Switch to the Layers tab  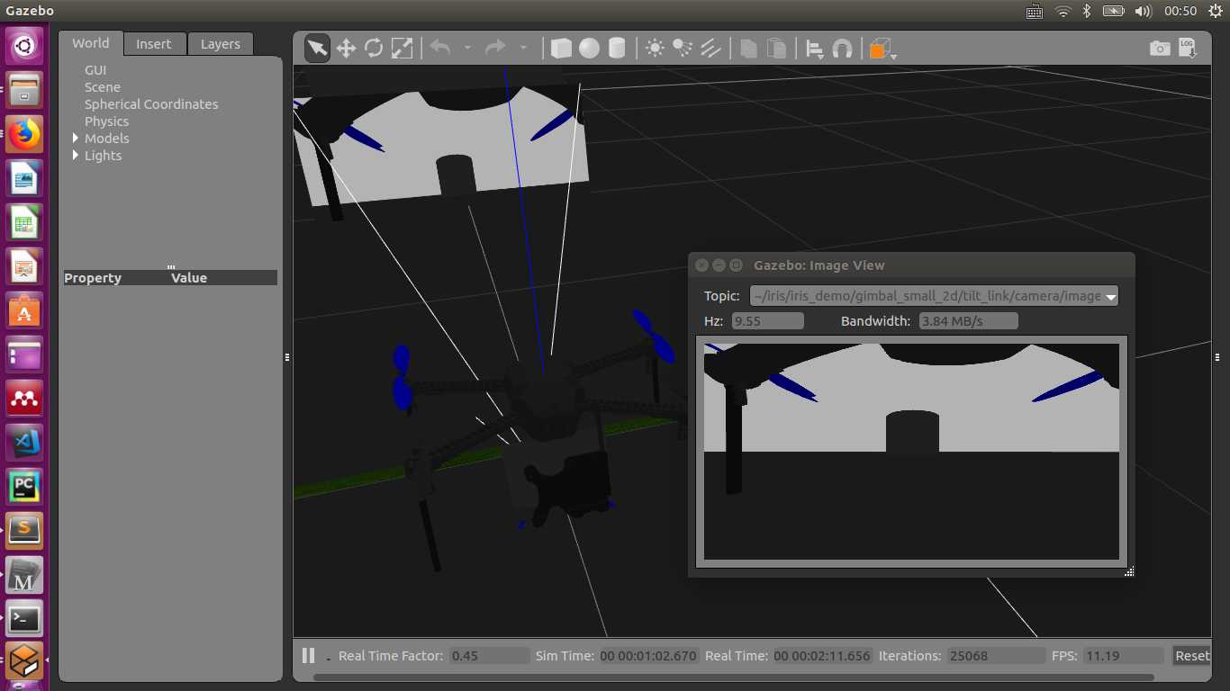tap(220, 44)
